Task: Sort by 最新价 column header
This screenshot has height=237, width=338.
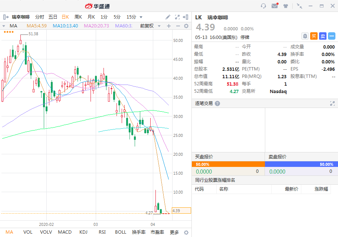Action: pos(292,189)
